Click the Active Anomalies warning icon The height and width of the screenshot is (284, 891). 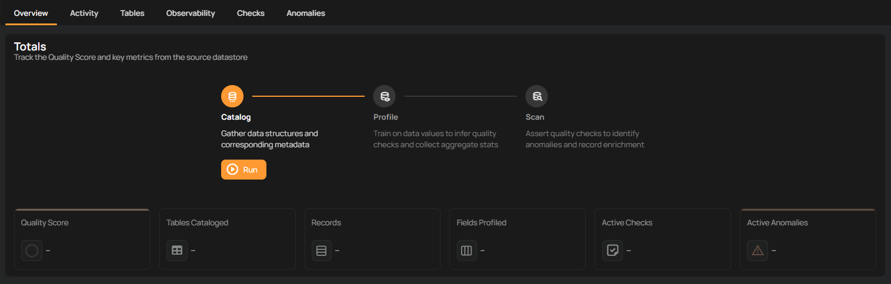[757, 251]
